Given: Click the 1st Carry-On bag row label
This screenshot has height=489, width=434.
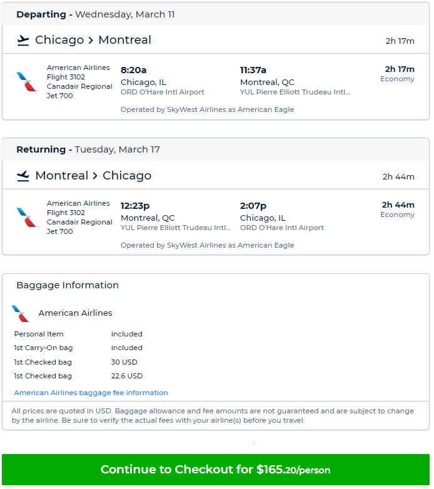Looking at the screenshot, I should point(43,348).
